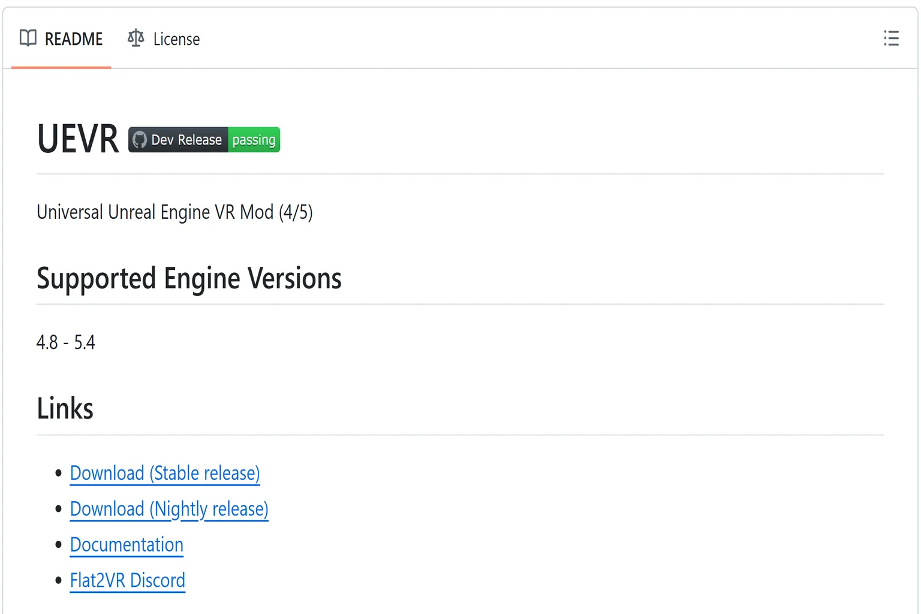The width and height of the screenshot is (921, 614).
Task: Click the green passing status badge
Action: click(x=254, y=140)
